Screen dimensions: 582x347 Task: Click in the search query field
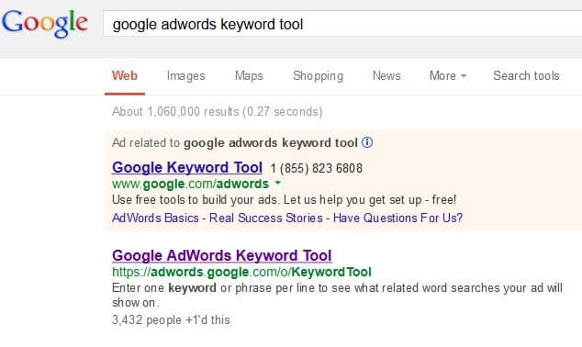tap(342, 24)
